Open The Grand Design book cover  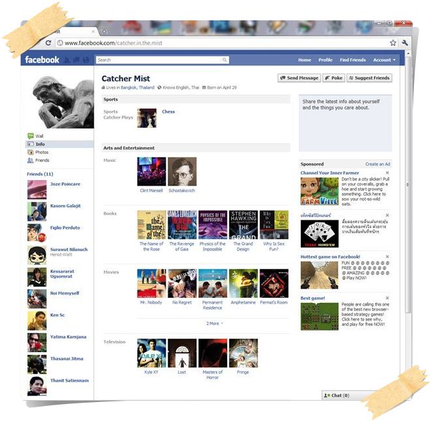coord(243,225)
